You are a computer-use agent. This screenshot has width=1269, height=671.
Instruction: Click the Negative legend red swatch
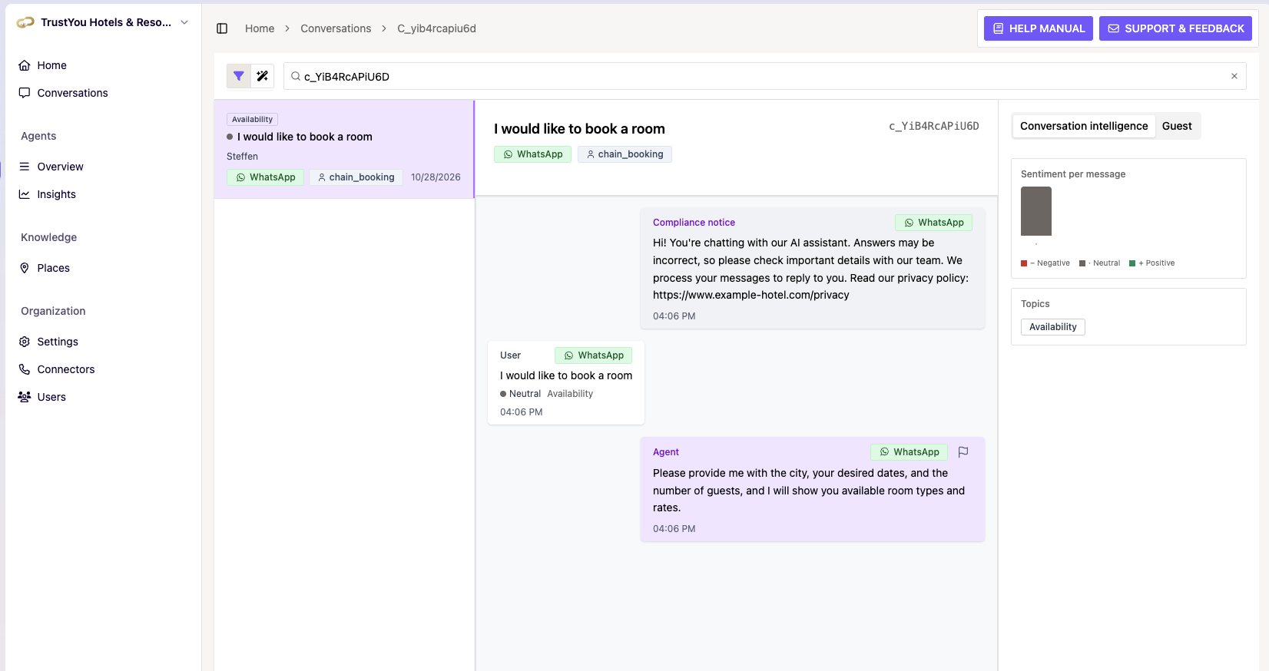1024,263
